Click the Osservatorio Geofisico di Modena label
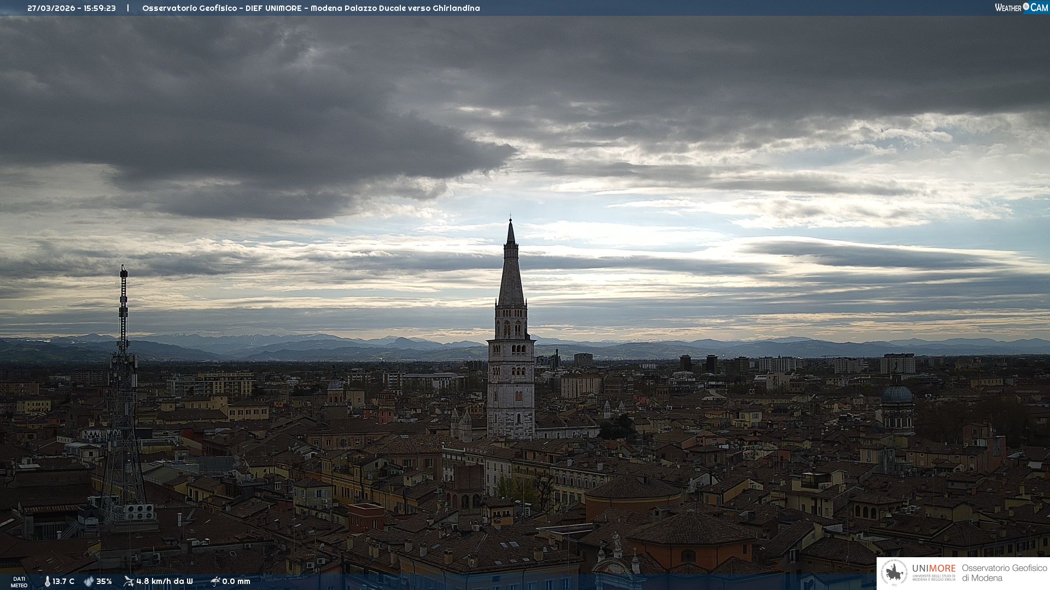 pos(1004,573)
